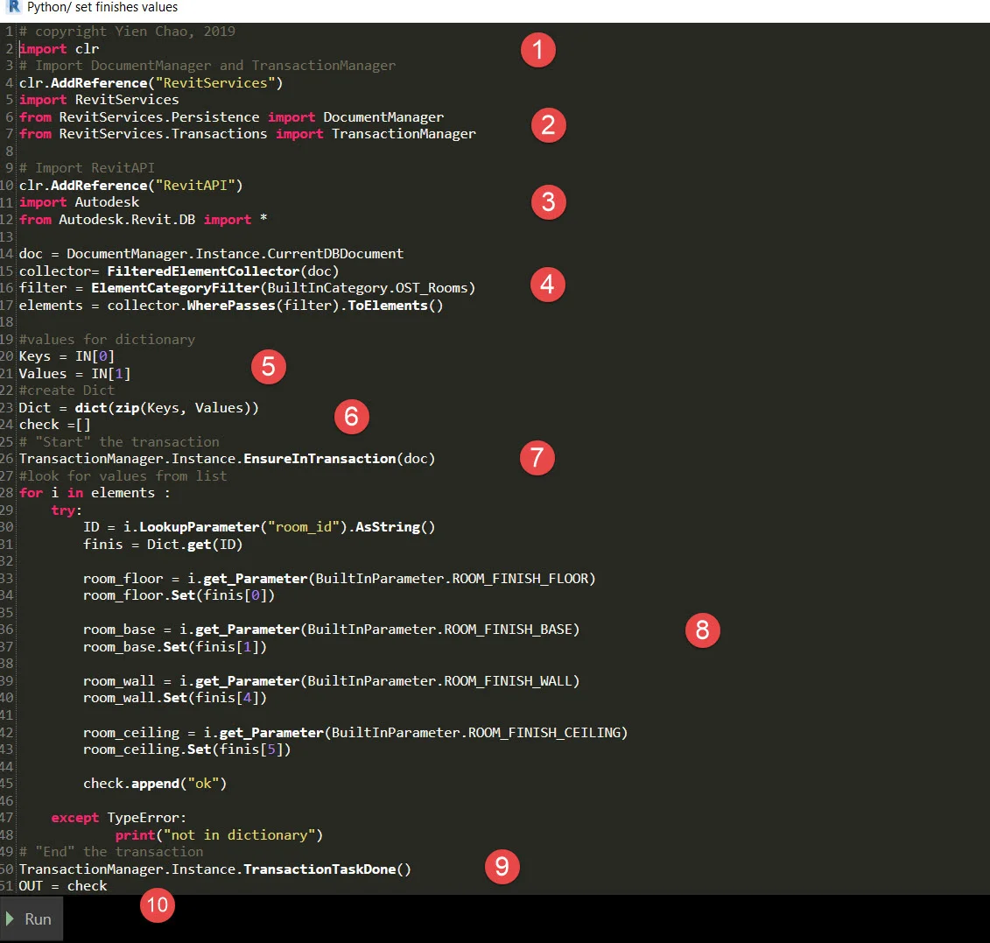Click the 'Dict = dict(zip(Keys, Values))' line
The height and width of the screenshot is (943, 990).
139,407
